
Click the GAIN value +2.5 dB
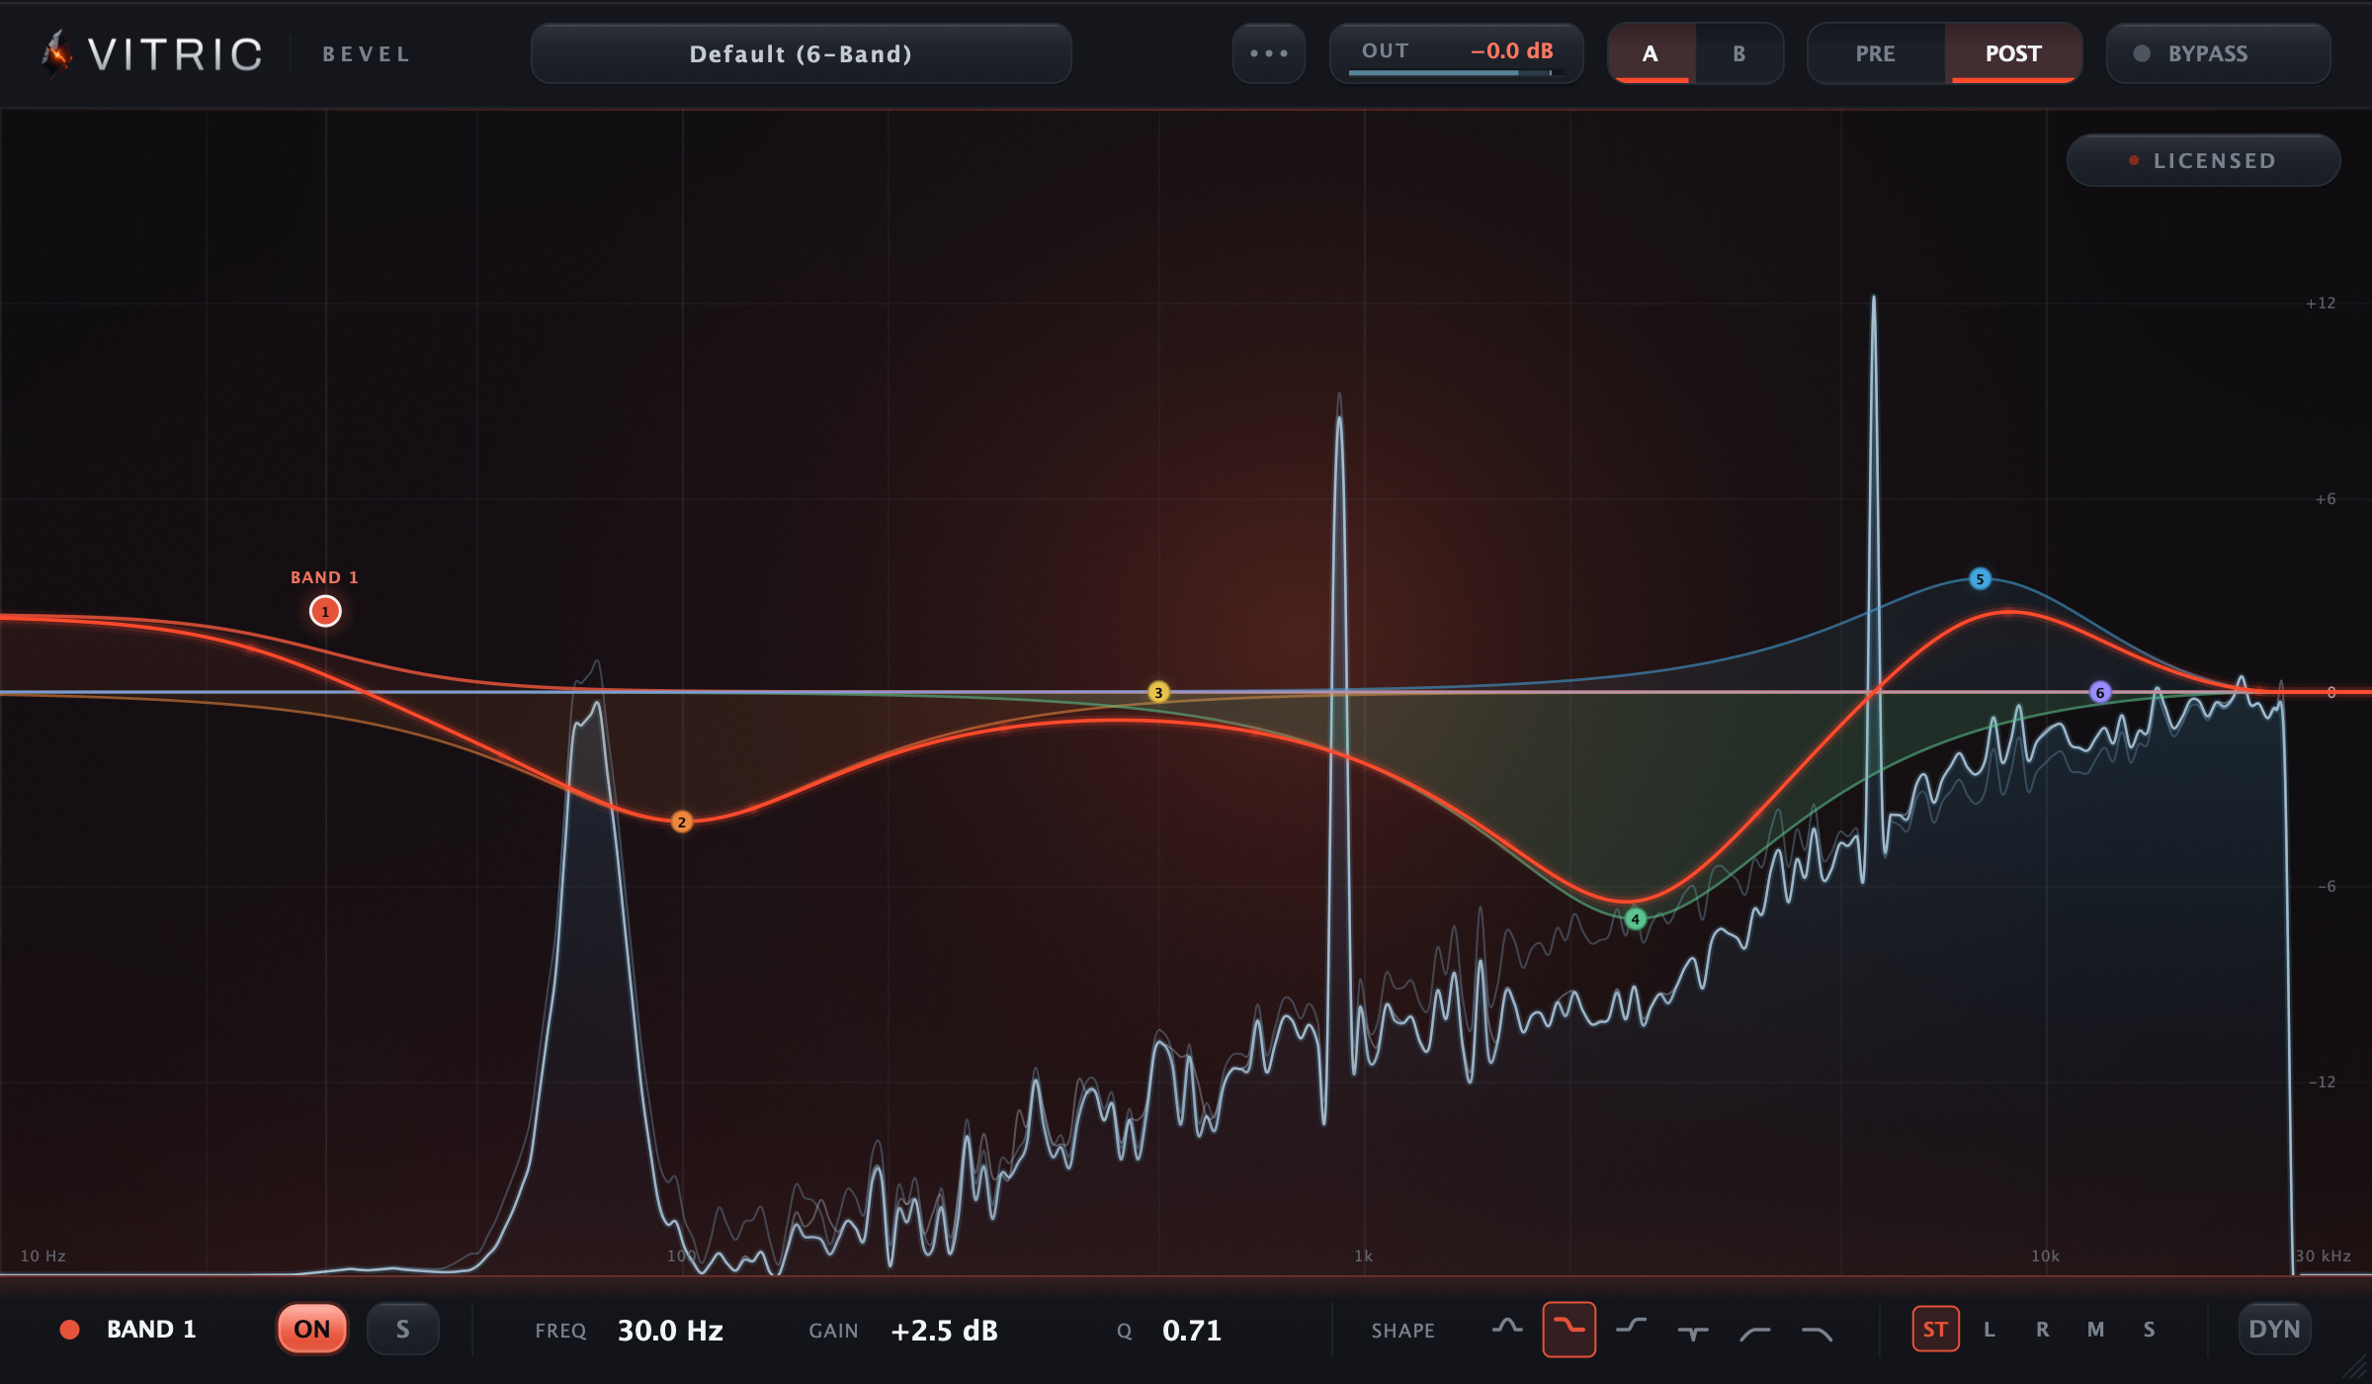(x=944, y=1331)
